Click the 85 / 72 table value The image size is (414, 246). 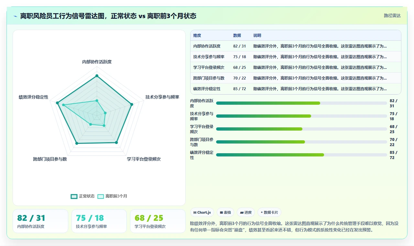pyautogui.click(x=240, y=89)
